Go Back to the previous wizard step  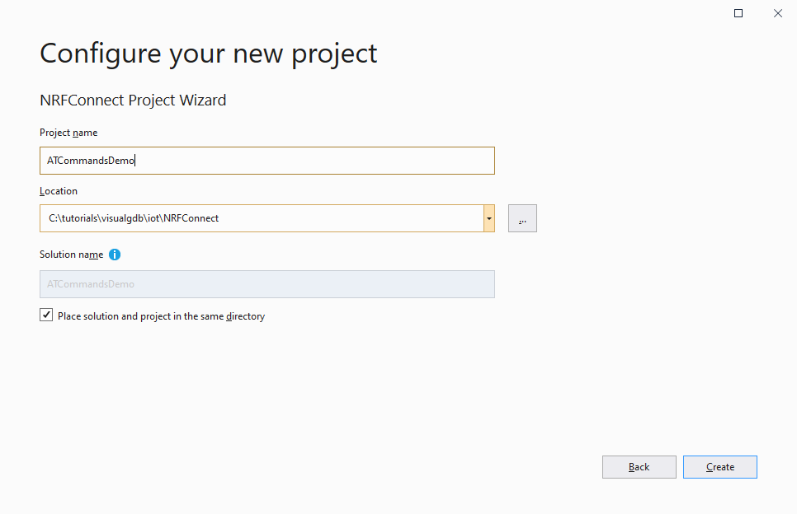639,467
